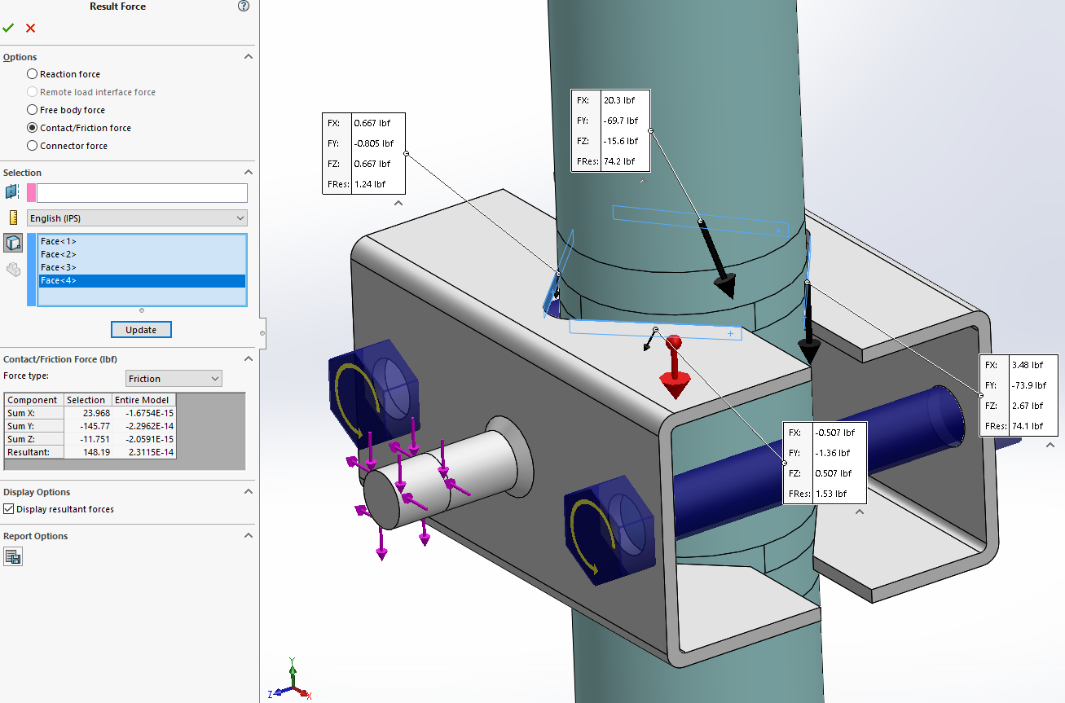Viewport: 1065px width, 703px height.
Task: Open the Friction force type dropdown
Action: click(x=216, y=378)
